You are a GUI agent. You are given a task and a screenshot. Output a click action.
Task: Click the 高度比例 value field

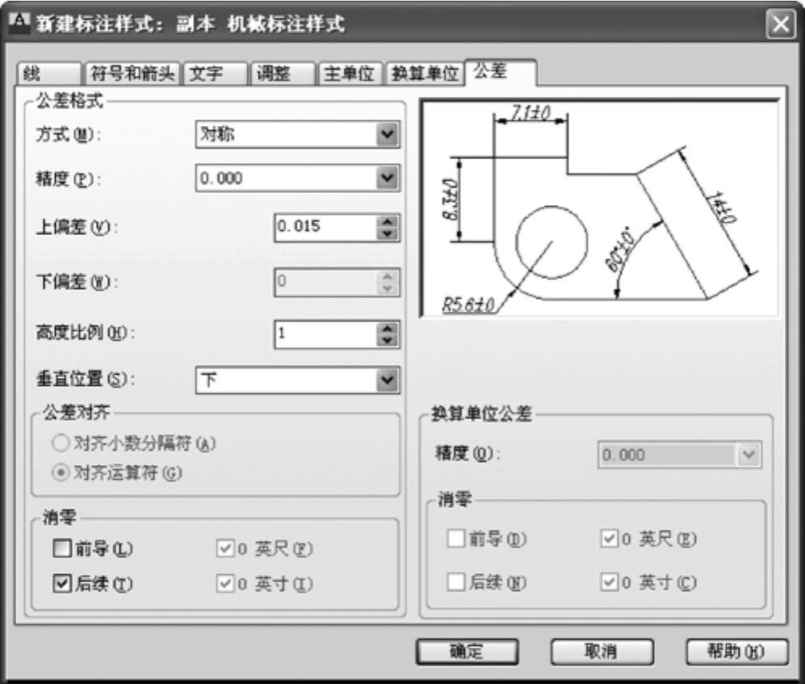tap(326, 334)
